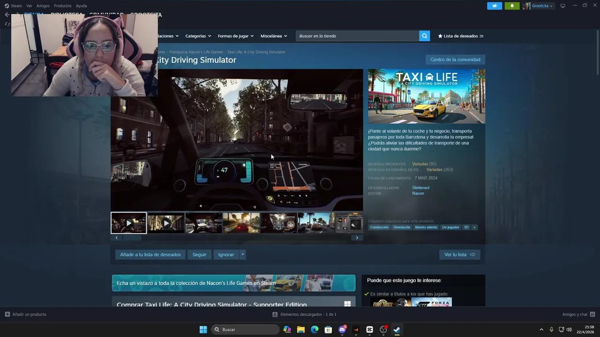
Task: Click the Windows taskbar Buscar search box
Action: pyautogui.click(x=246, y=330)
